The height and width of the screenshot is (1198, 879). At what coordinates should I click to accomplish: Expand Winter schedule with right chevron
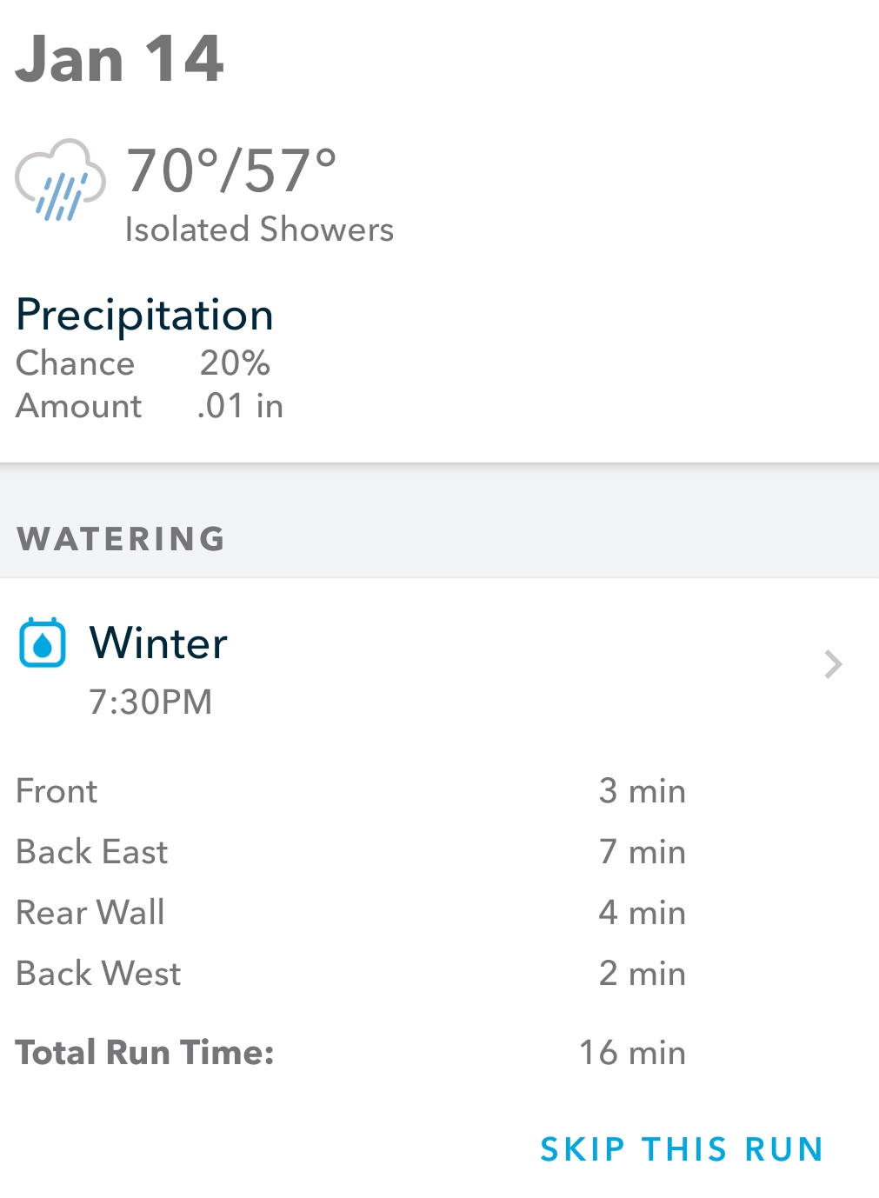click(833, 664)
